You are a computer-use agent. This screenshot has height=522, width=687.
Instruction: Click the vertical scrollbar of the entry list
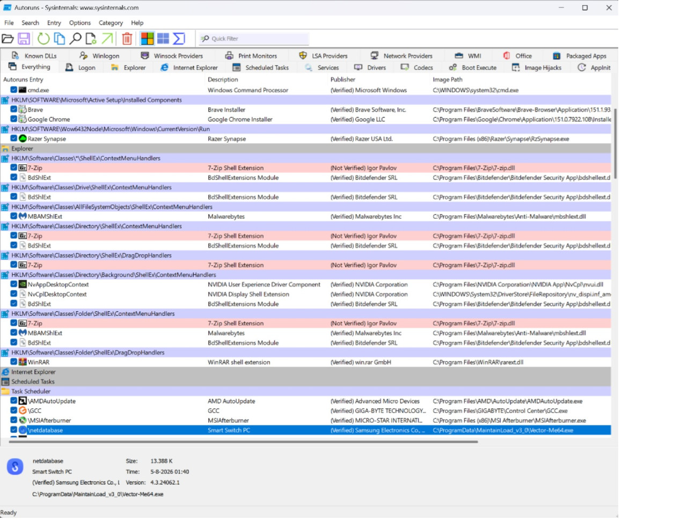tap(615, 145)
